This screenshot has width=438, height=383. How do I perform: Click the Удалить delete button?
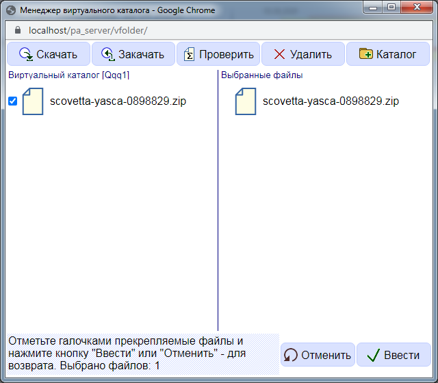point(303,54)
